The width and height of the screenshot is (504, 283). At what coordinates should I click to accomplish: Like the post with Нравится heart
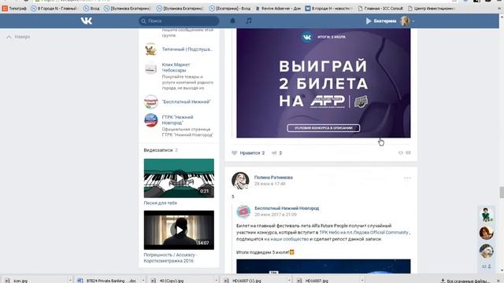tap(248, 153)
